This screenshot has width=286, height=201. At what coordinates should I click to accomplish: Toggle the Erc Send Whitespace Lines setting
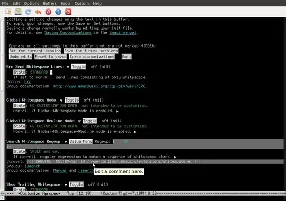(78, 67)
